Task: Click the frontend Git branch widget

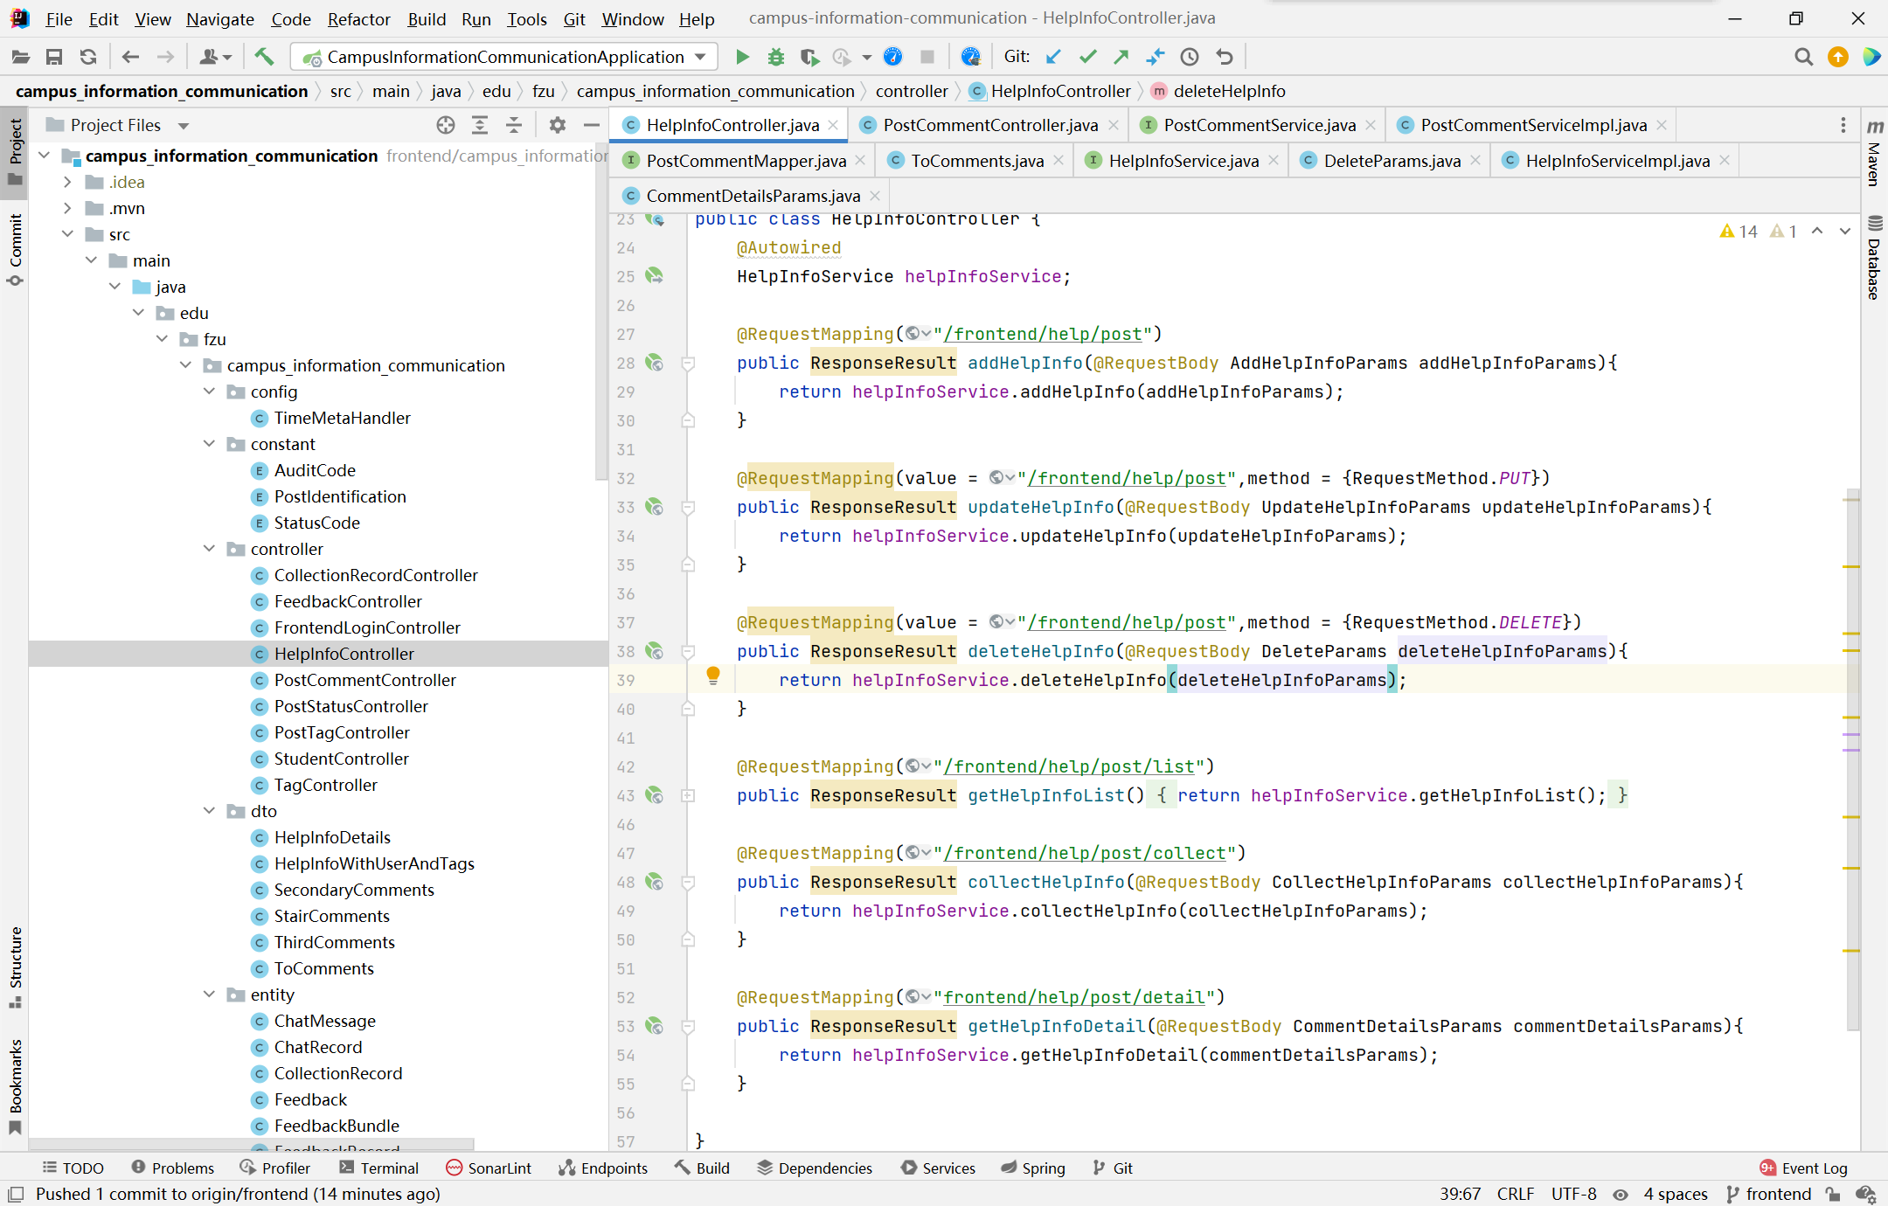Action: click(1769, 1194)
